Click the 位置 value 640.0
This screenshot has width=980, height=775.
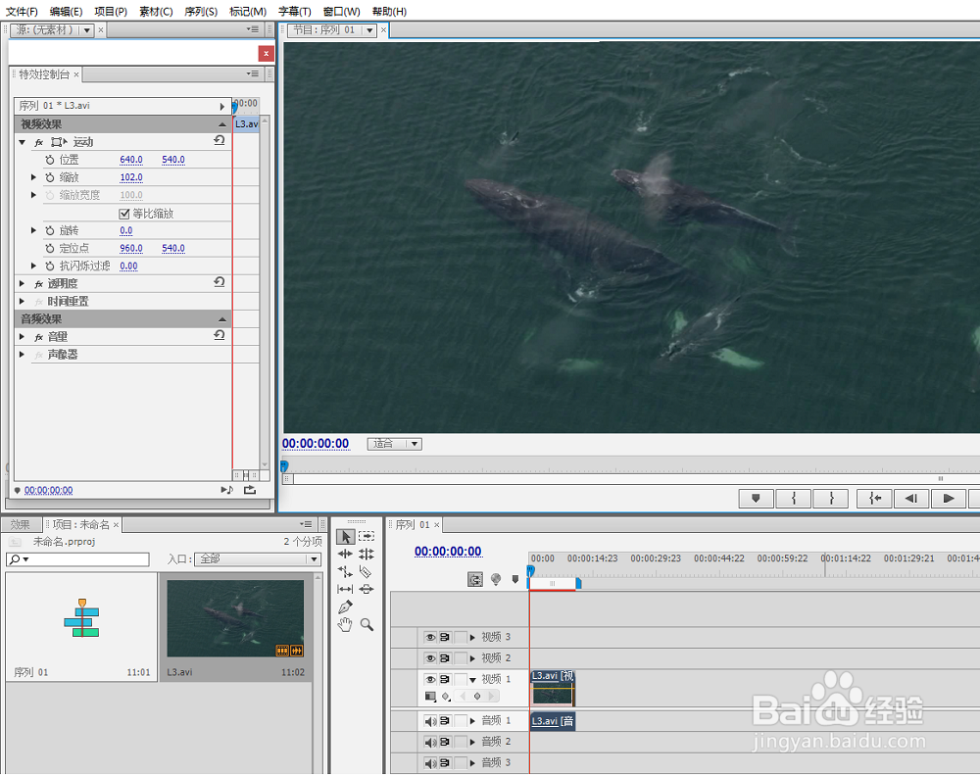131,160
